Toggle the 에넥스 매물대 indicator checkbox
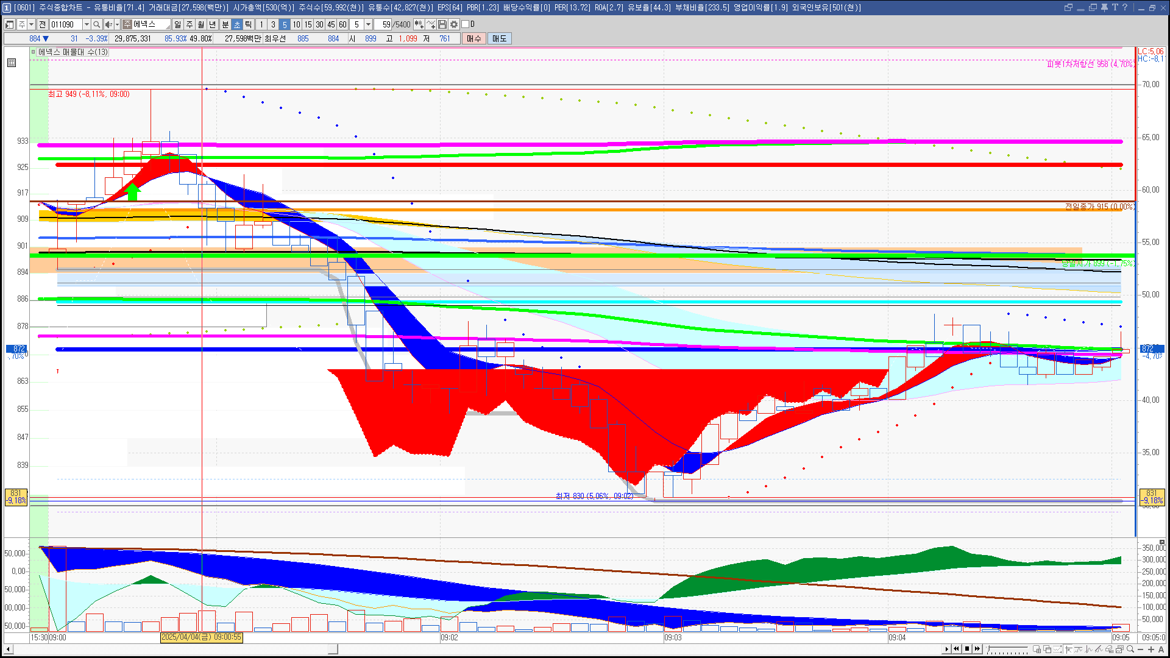1170x658 pixels. 34,52
